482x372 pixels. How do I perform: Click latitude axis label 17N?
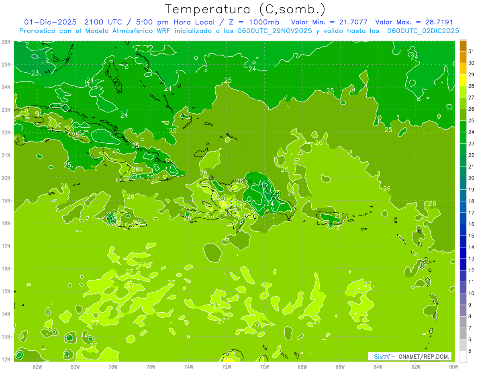[6, 246]
